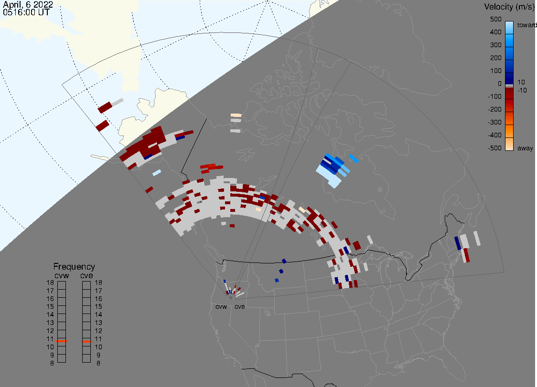Click the red marker on cve frequency bar
The width and height of the screenshot is (537, 387).
coord(86,342)
